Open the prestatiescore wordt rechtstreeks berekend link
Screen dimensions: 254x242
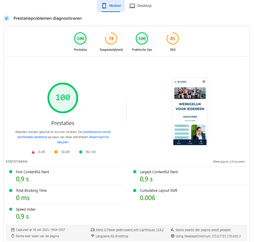point(97,132)
